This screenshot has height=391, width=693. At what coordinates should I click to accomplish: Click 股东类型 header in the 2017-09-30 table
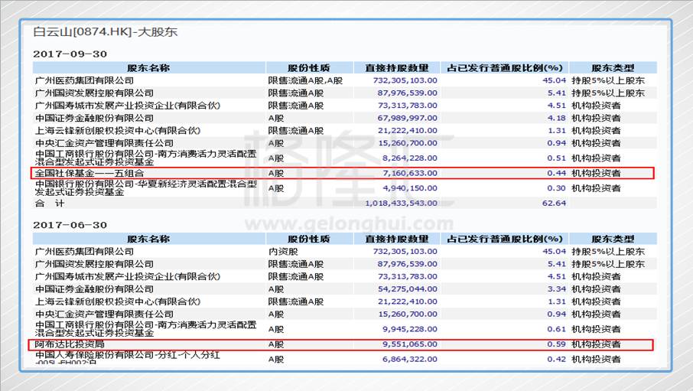(613, 67)
